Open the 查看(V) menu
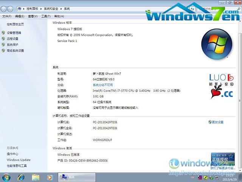Image resolution: width=242 pixels, height=182 pixels. pos(33,16)
